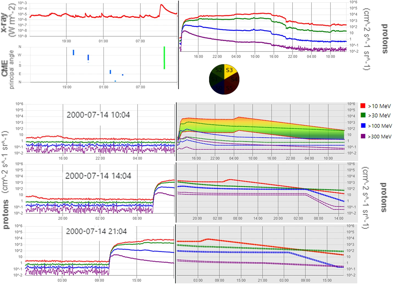
Task: Click the x-ray flare peak on the red curve
Action: (x=161, y=5)
